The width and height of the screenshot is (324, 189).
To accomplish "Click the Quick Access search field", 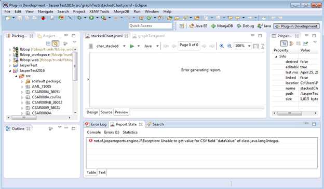I will coord(150,26).
